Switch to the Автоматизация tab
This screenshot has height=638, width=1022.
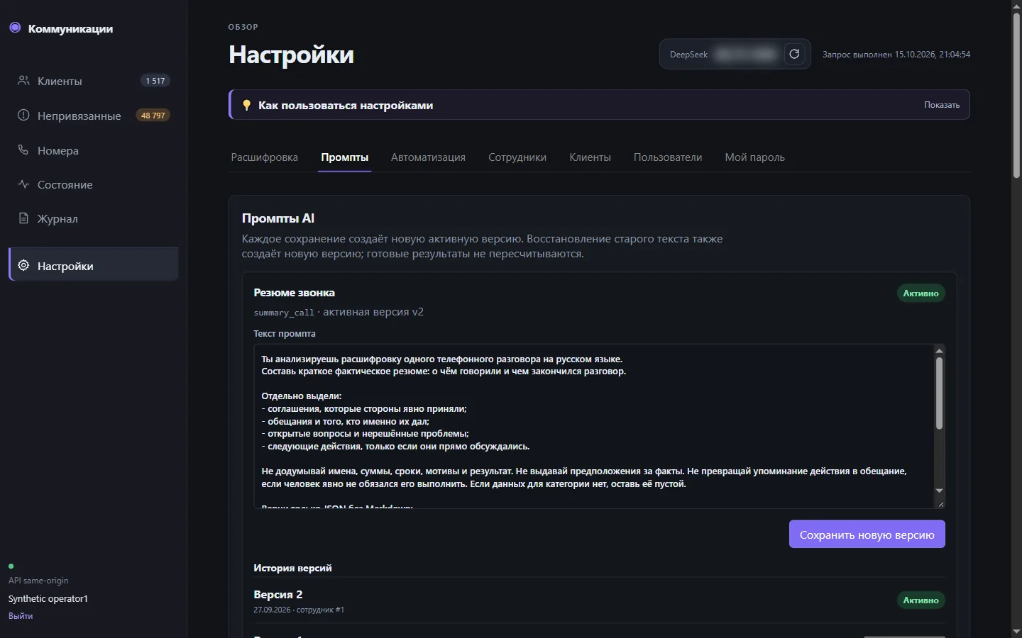coord(428,157)
